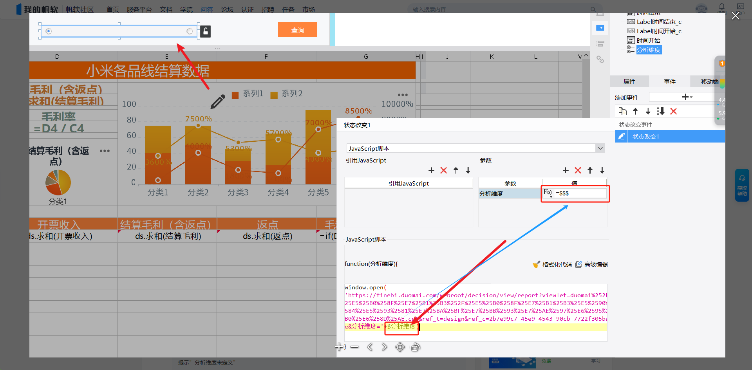Reset image to original size icon
This screenshot has width=752, height=370.
400,347
